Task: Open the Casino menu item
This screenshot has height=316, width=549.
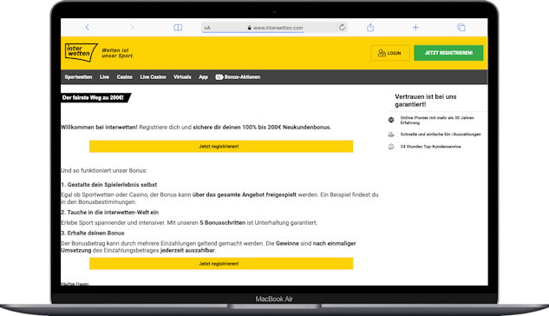Action: point(125,77)
